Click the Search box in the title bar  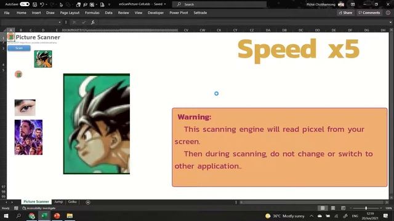click(219, 4)
